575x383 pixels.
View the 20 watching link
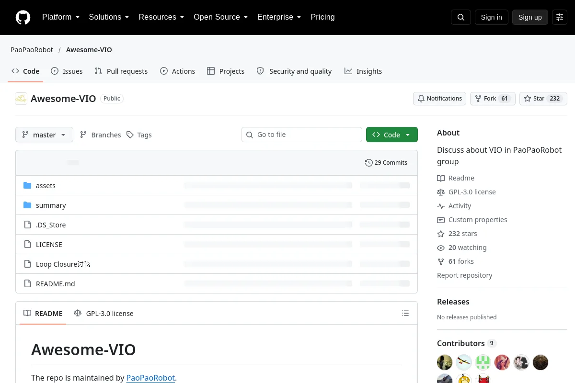coord(462,248)
